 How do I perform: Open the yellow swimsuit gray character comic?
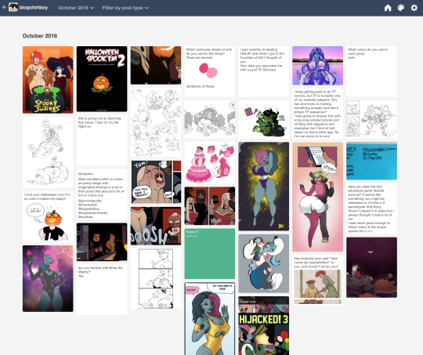[x=210, y=318]
